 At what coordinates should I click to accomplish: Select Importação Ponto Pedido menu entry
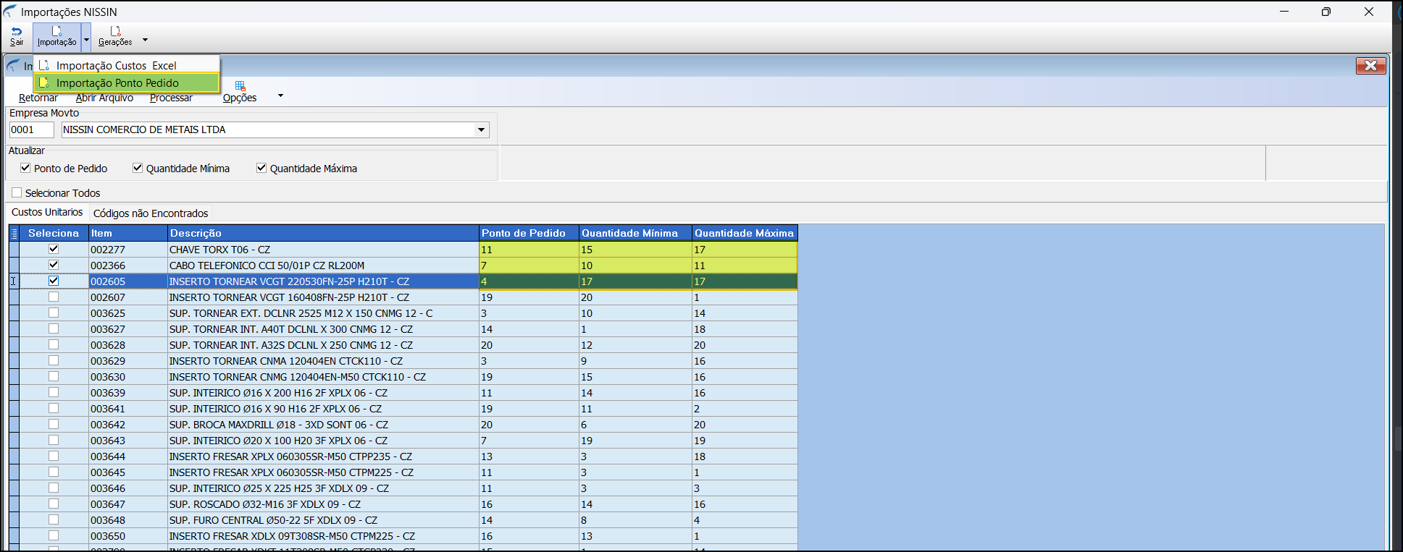pyautogui.click(x=117, y=82)
